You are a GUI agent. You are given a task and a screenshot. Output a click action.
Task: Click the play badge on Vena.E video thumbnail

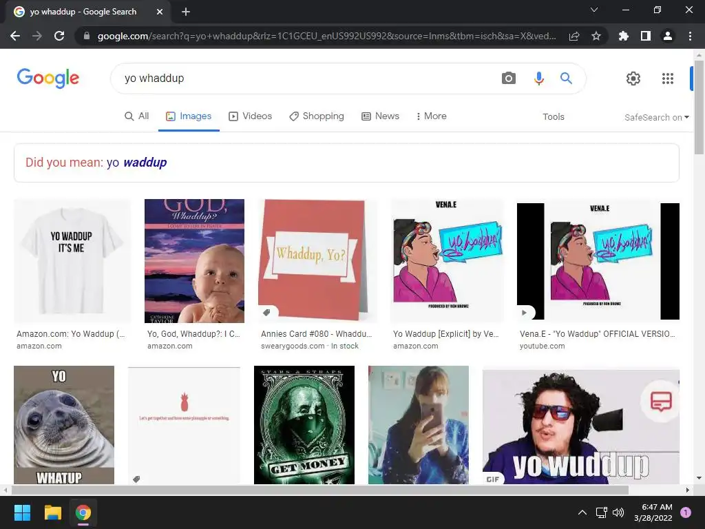click(524, 312)
